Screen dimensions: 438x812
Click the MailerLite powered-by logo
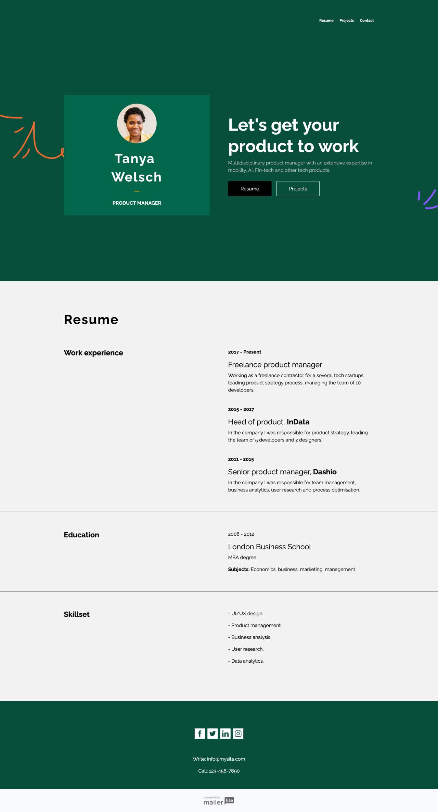click(219, 801)
